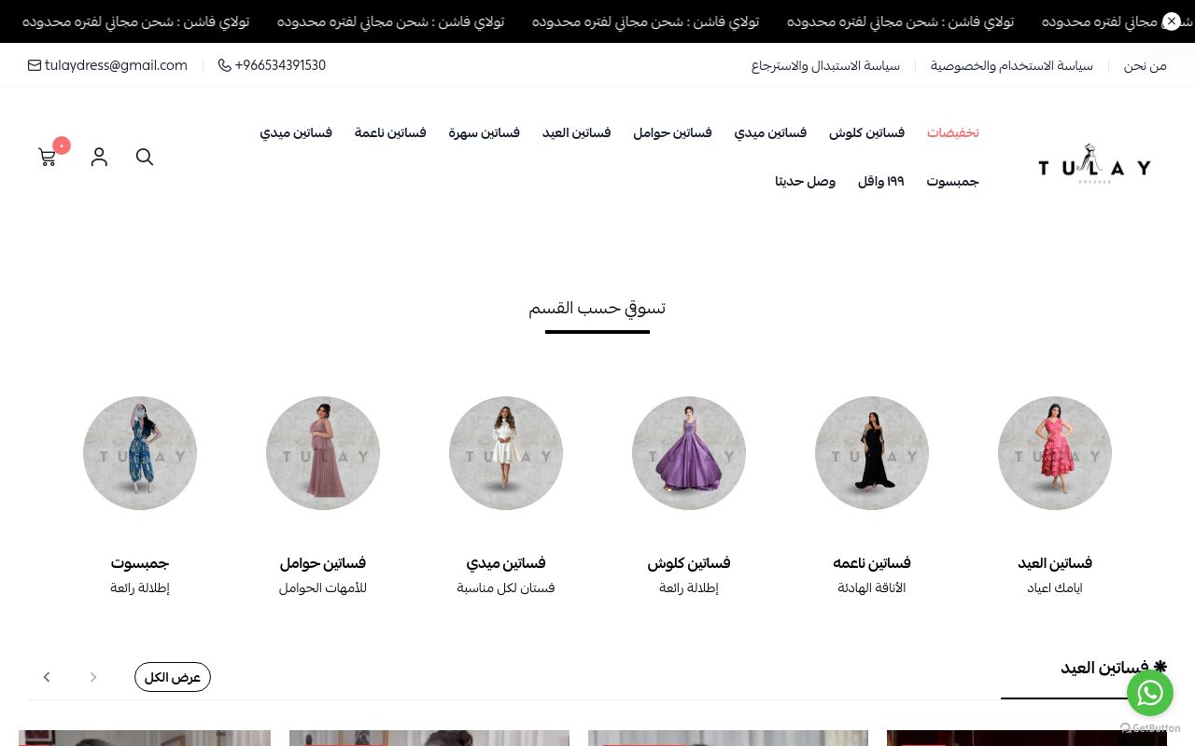Open سياسة الاستبدال والاسترجاع link
Image resolution: width=1195 pixels, height=746 pixels.
(825, 65)
